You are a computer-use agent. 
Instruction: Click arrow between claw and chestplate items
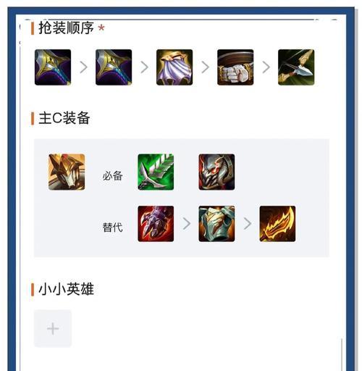coord(187,224)
